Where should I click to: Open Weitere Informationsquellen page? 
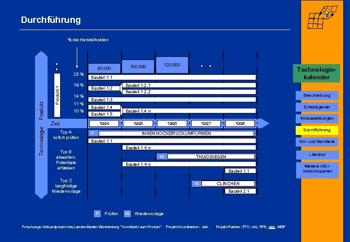[x=317, y=170]
